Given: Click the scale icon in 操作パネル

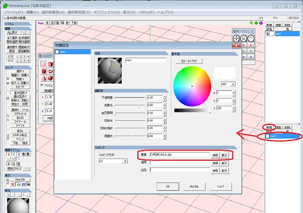Looking at the screenshot, I should coord(243,38).
